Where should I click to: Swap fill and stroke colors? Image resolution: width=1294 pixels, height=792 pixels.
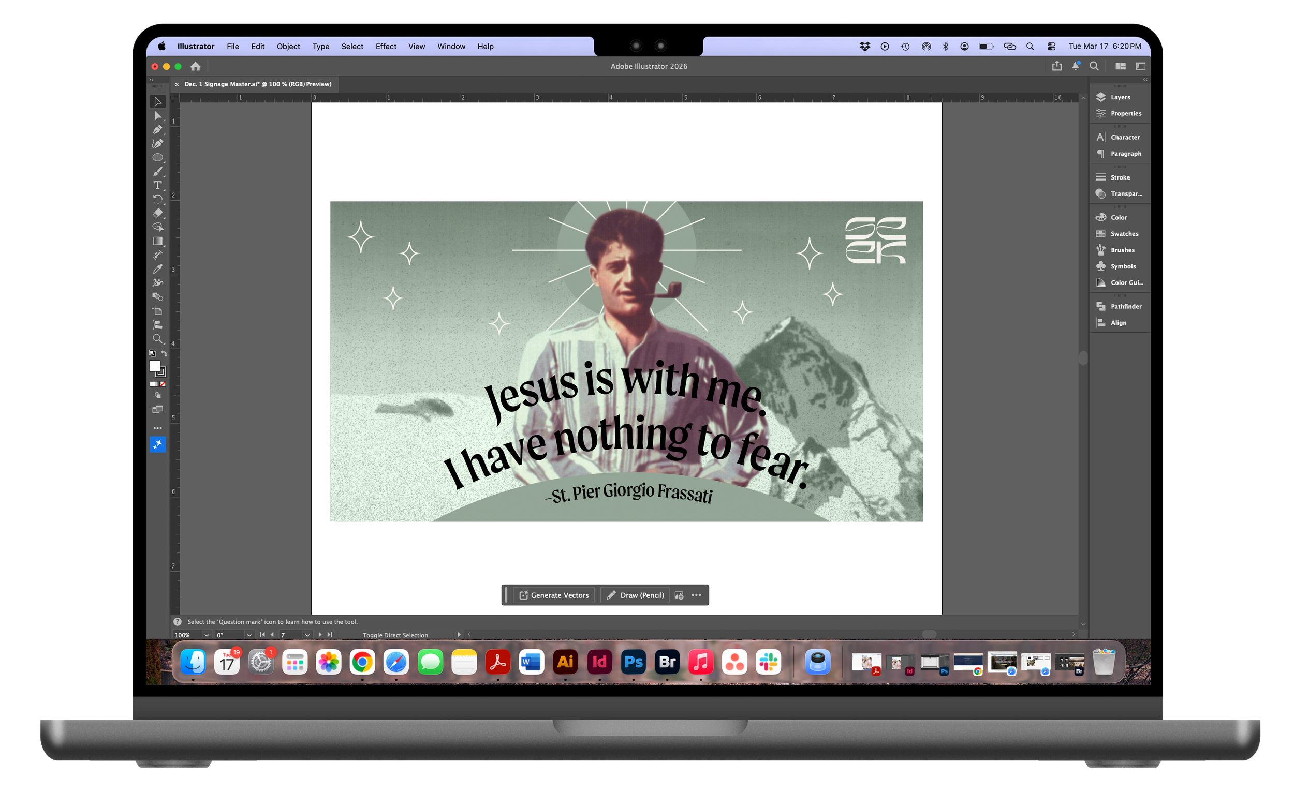[165, 354]
